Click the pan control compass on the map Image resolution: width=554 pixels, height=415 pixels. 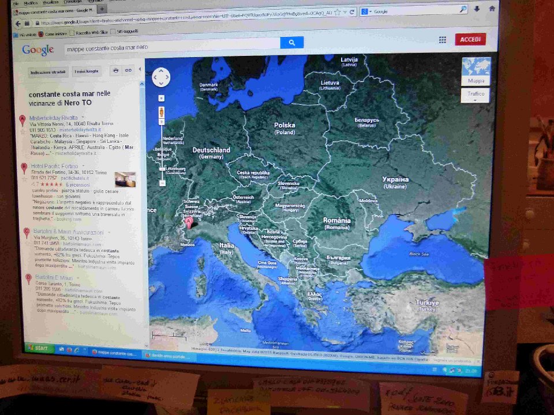tap(161, 77)
